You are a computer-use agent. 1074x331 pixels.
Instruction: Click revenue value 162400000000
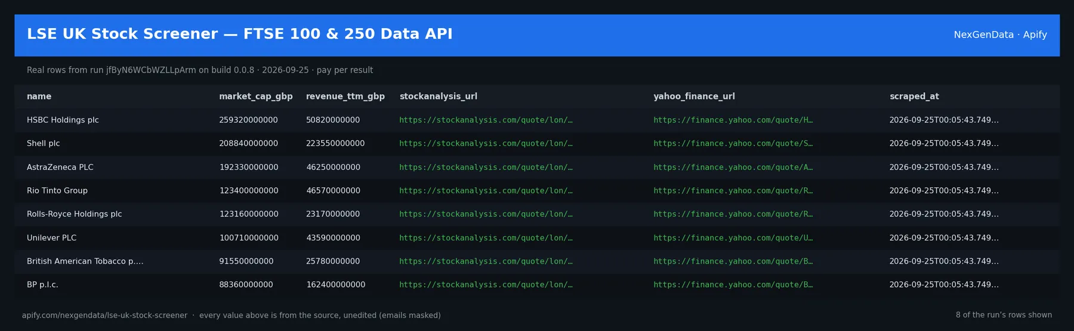point(335,285)
